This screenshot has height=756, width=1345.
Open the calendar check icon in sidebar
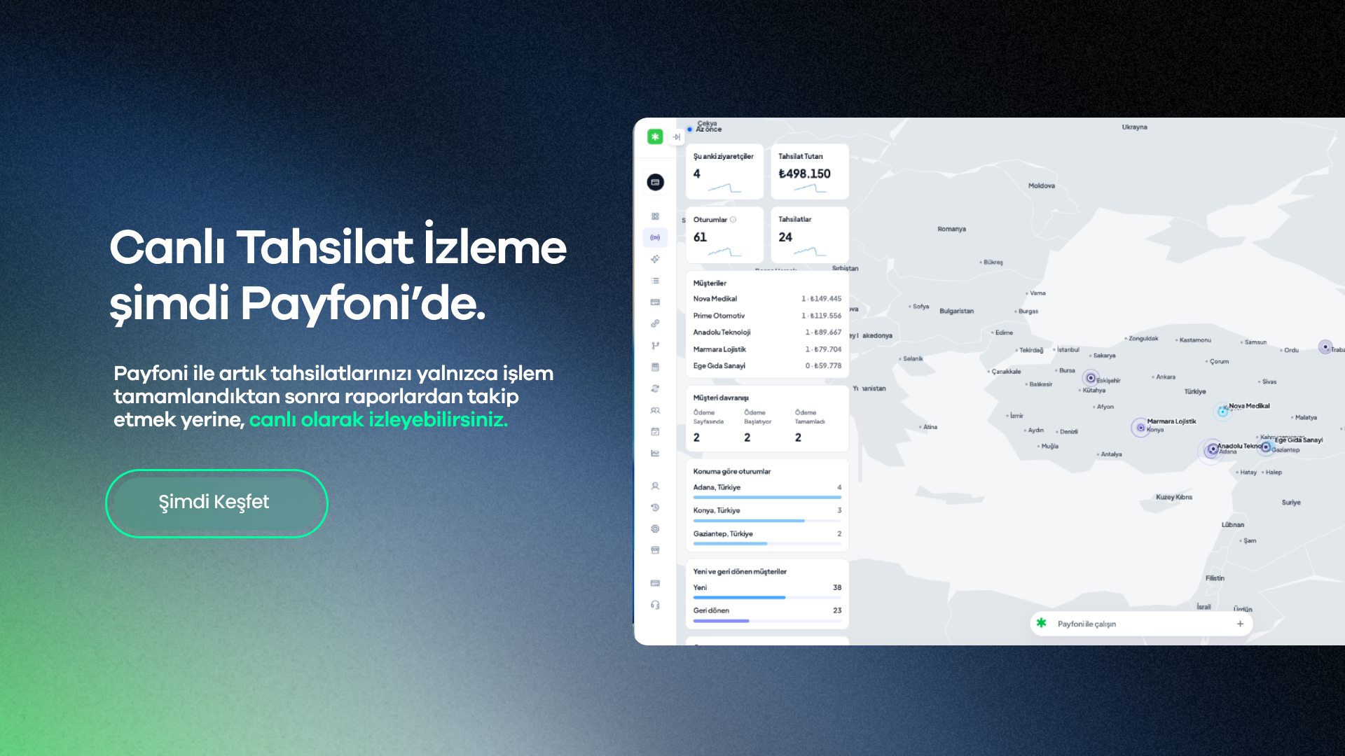(655, 432)
